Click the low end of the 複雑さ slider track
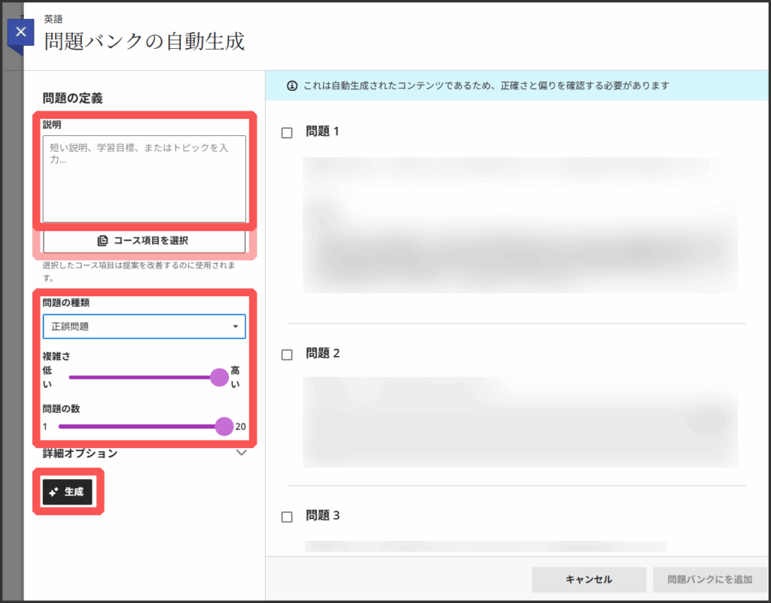The image size is (771, 603). 73,377
